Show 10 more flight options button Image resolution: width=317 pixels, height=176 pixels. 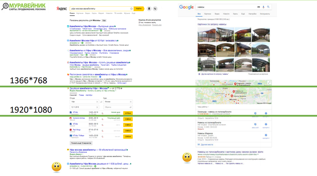(x=81, y=143)
